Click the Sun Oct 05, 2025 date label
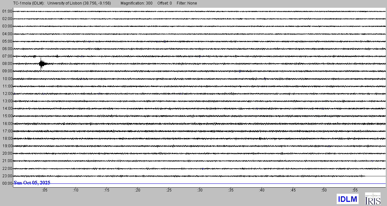The width and height of the screenshot is (387, 206). (32, 183)
